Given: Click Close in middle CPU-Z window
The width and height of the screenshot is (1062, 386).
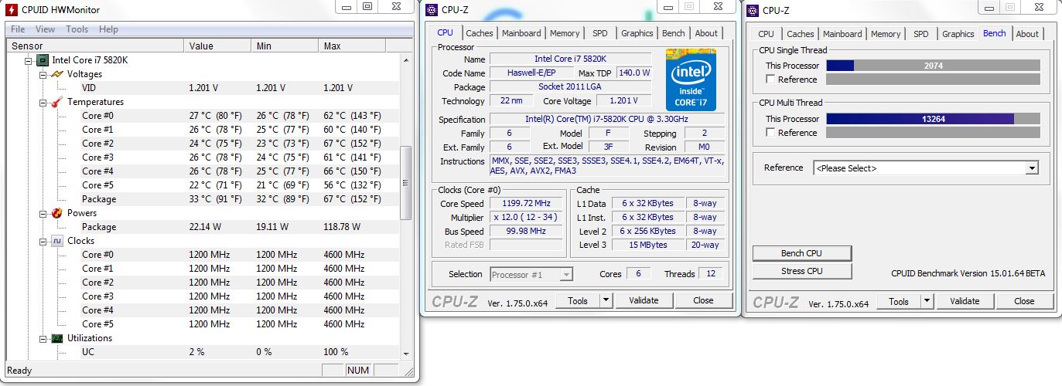Looking at the screenshot, I should [703, 300].
